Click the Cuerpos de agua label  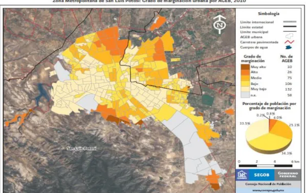[254, 47]
